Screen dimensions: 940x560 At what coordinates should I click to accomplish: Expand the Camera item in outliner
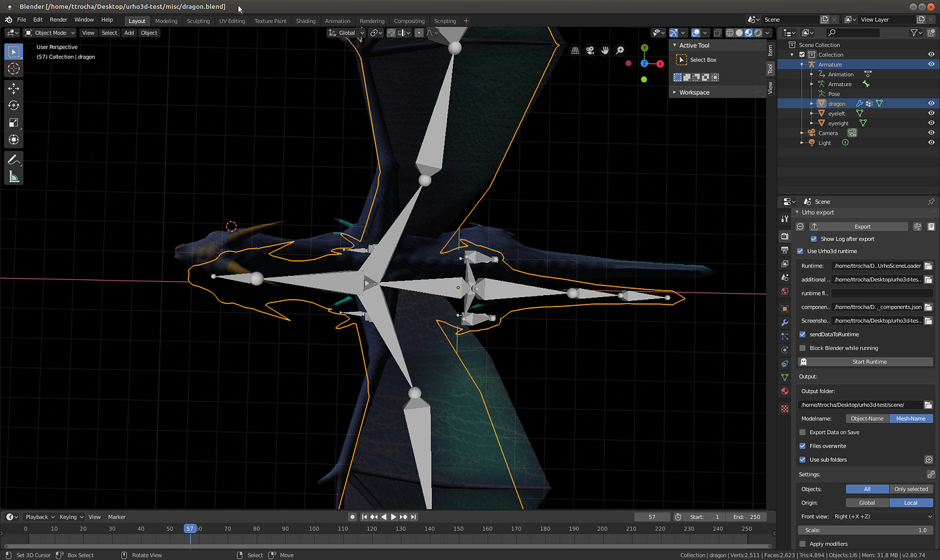click(x=802, y=133)
